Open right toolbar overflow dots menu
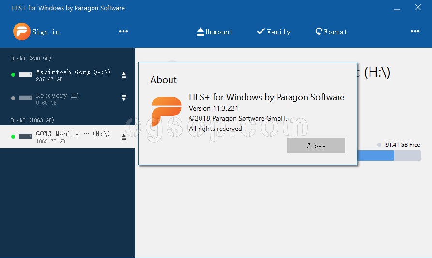The image size is (432, 258). point(415,32)
